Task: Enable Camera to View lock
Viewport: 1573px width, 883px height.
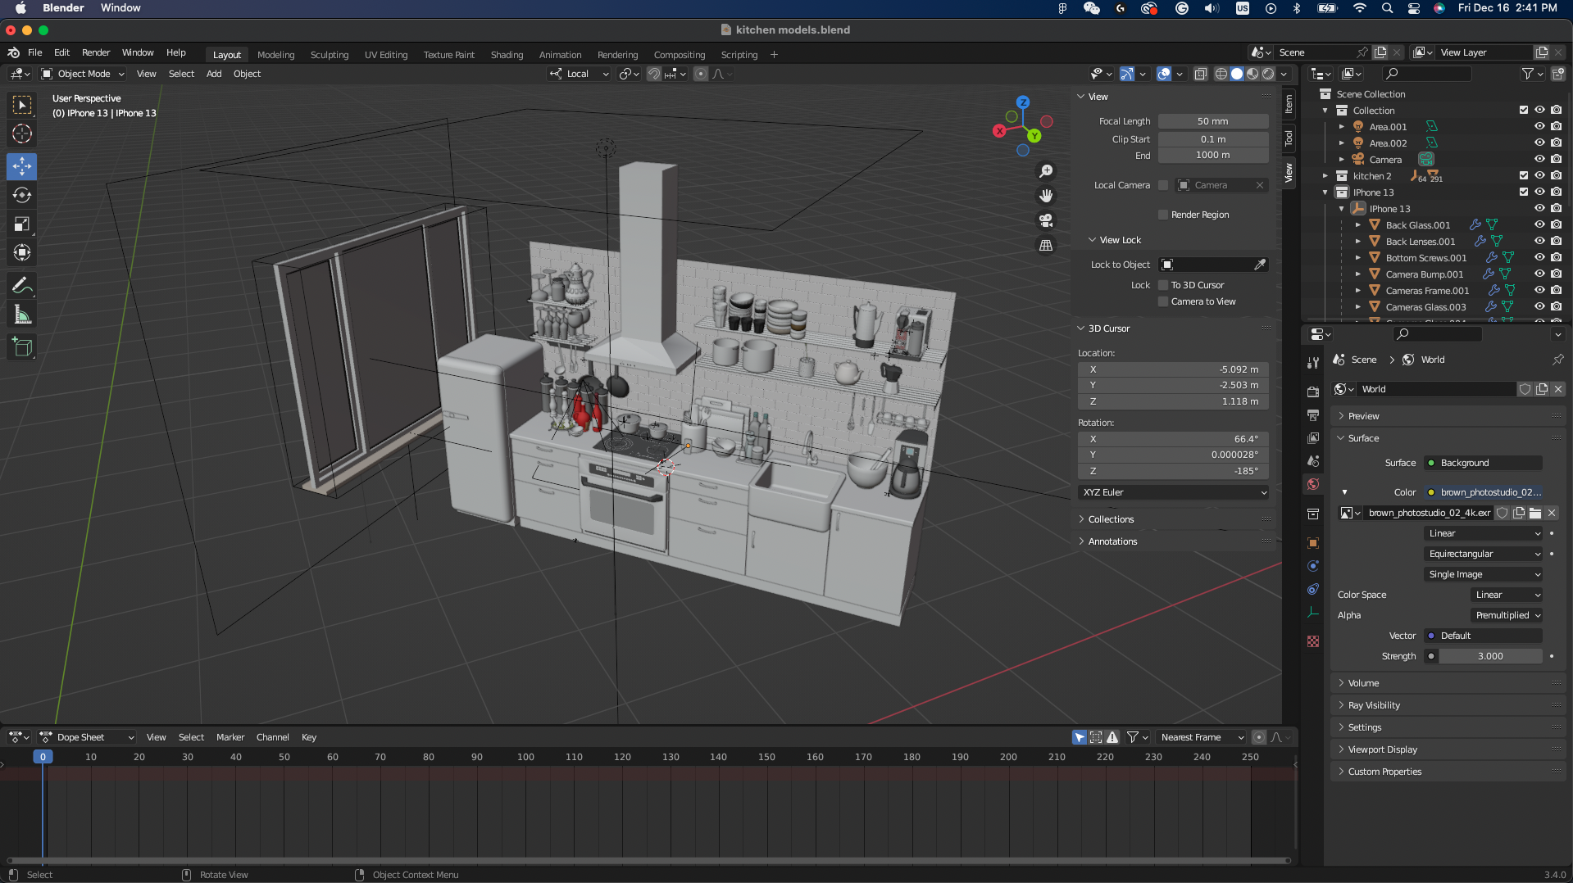Action: (x=1163, y=301)
